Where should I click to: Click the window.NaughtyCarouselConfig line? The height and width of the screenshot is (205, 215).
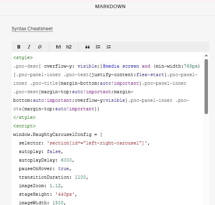(58, 134)
